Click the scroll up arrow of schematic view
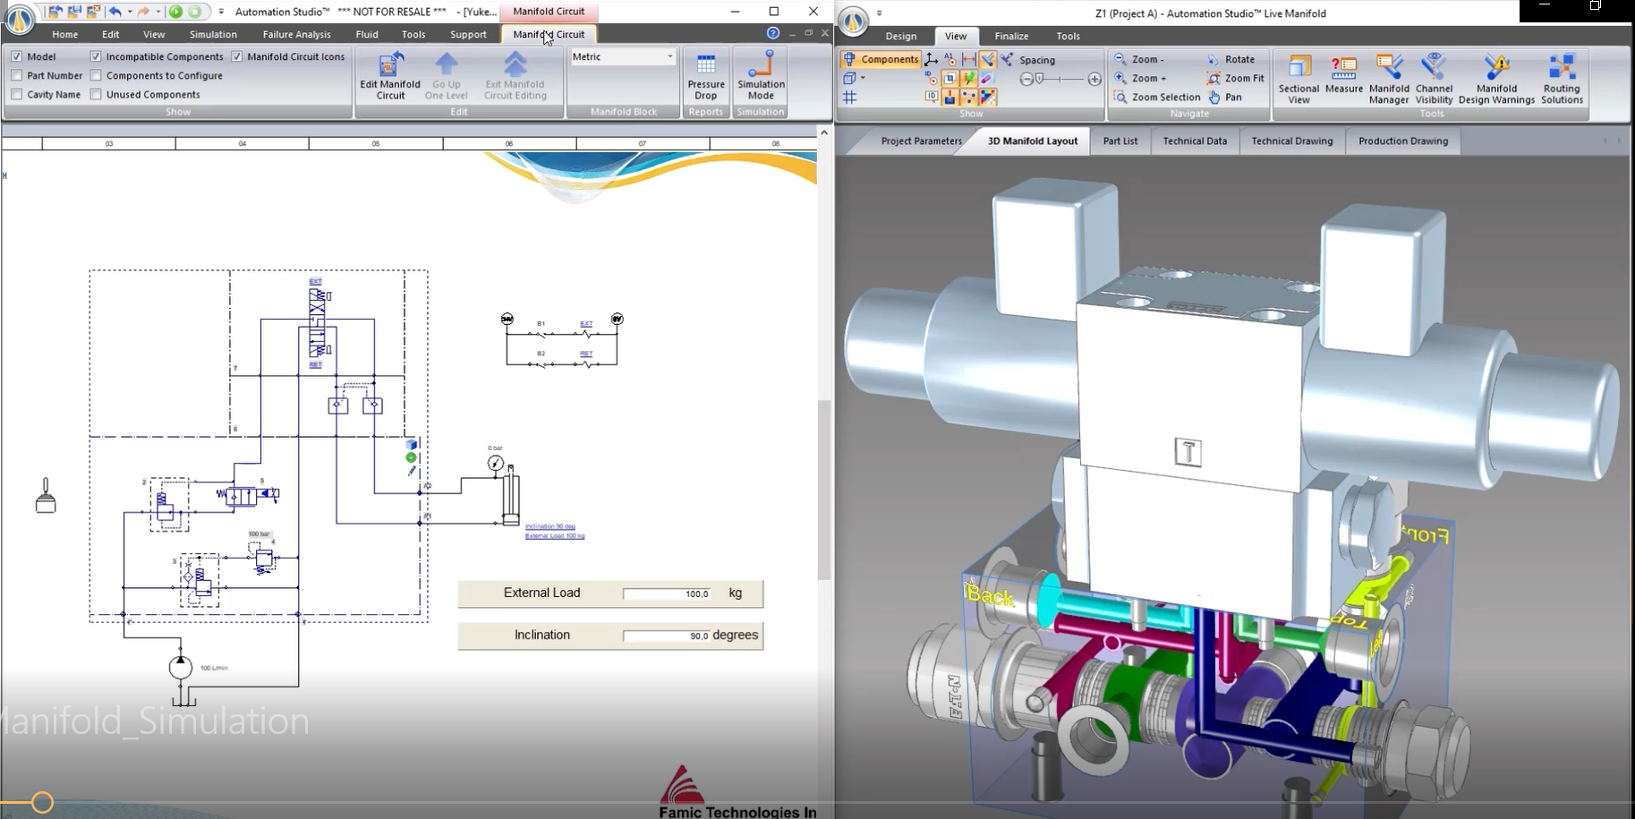Image resolution: width=1635 pixels, height=819 pixels. coord(824,132)
